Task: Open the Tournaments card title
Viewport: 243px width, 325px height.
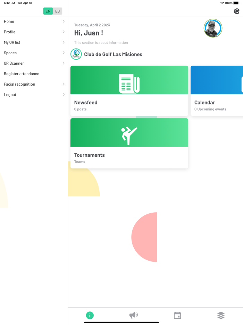Action: pyautogui.click(x=89, y=155)
